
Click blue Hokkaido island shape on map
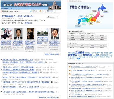tap(102, 8)
